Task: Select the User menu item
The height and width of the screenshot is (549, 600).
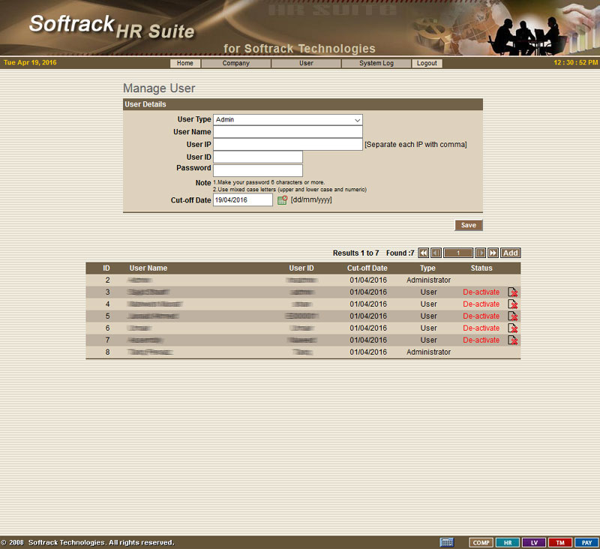Action: click(x=306, y=64)
